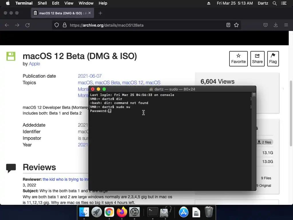Click the '9 Files' link
293x220 pixels.
coord(266,178)
